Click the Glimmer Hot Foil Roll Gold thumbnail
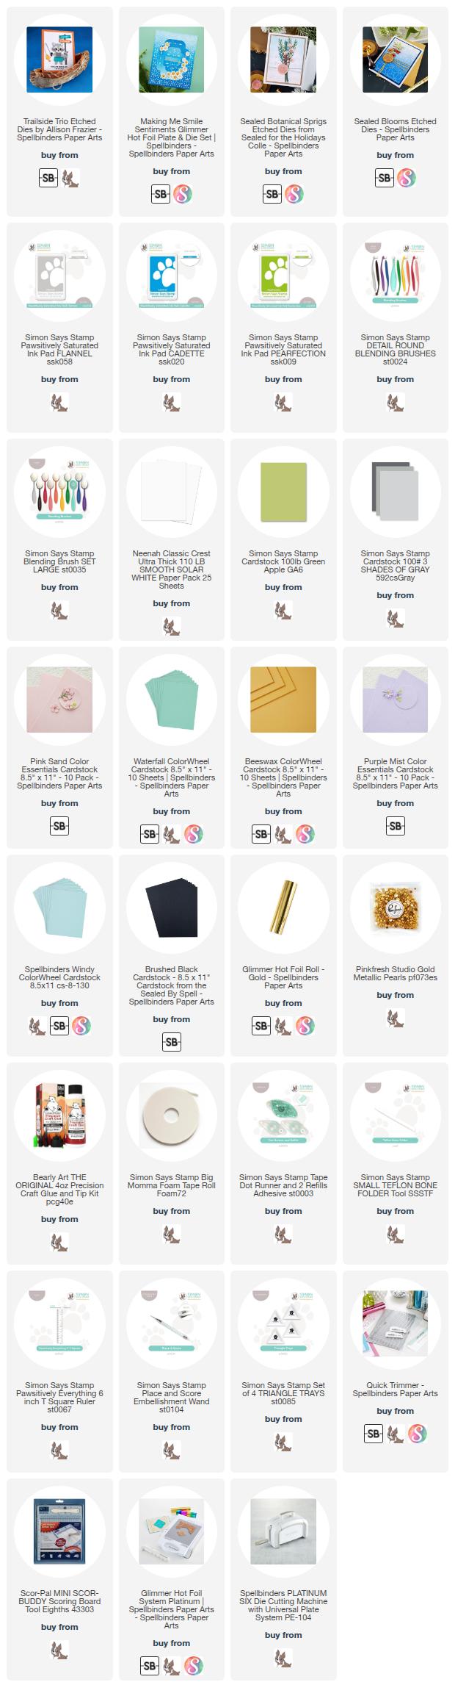The image size is (455, 1696). coord(283,908)
